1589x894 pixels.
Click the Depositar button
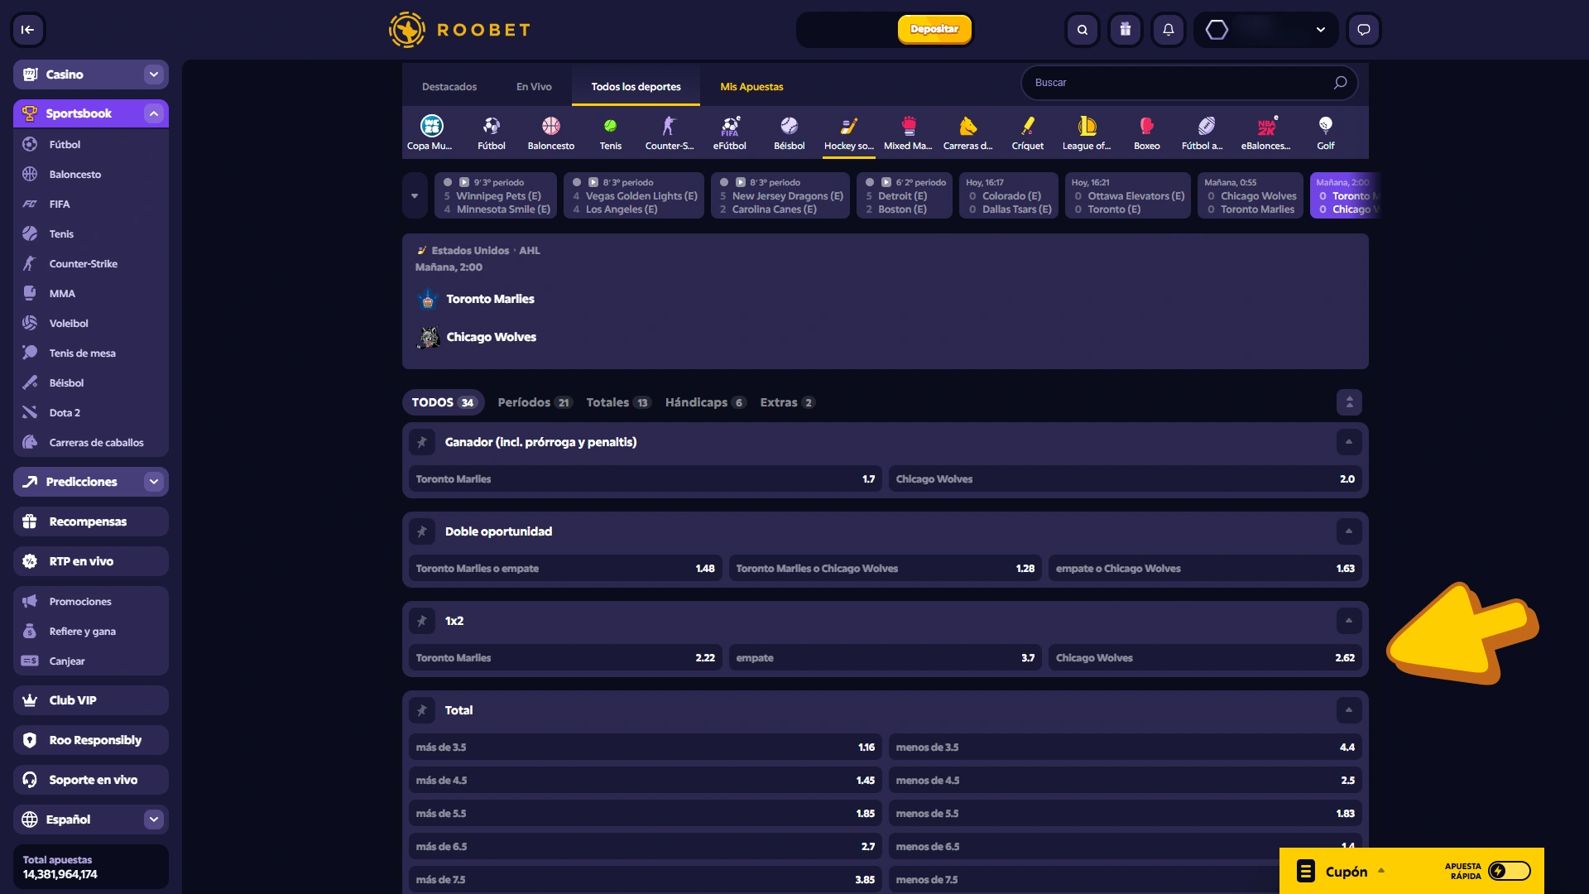934,30
